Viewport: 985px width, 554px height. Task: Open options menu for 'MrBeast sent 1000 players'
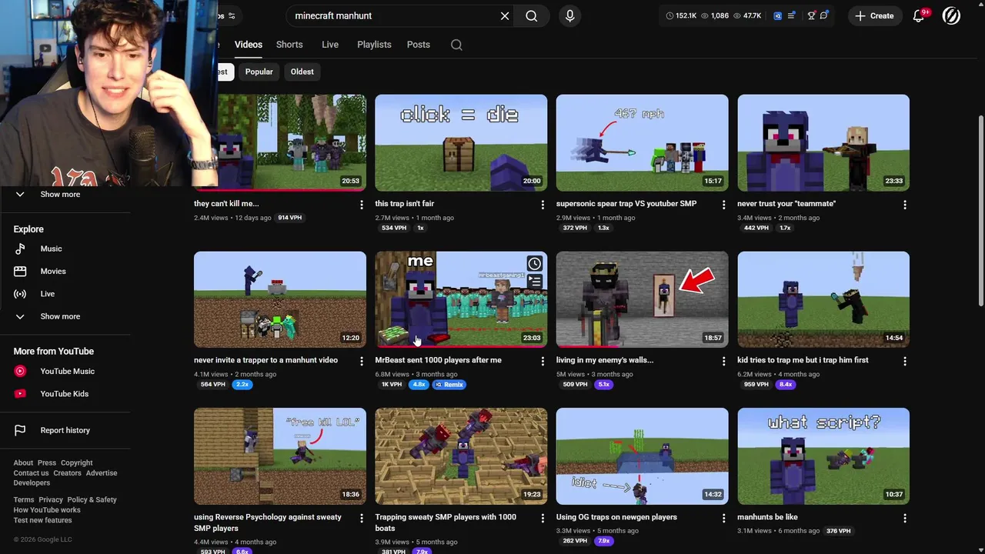click(x=543, y=361)
